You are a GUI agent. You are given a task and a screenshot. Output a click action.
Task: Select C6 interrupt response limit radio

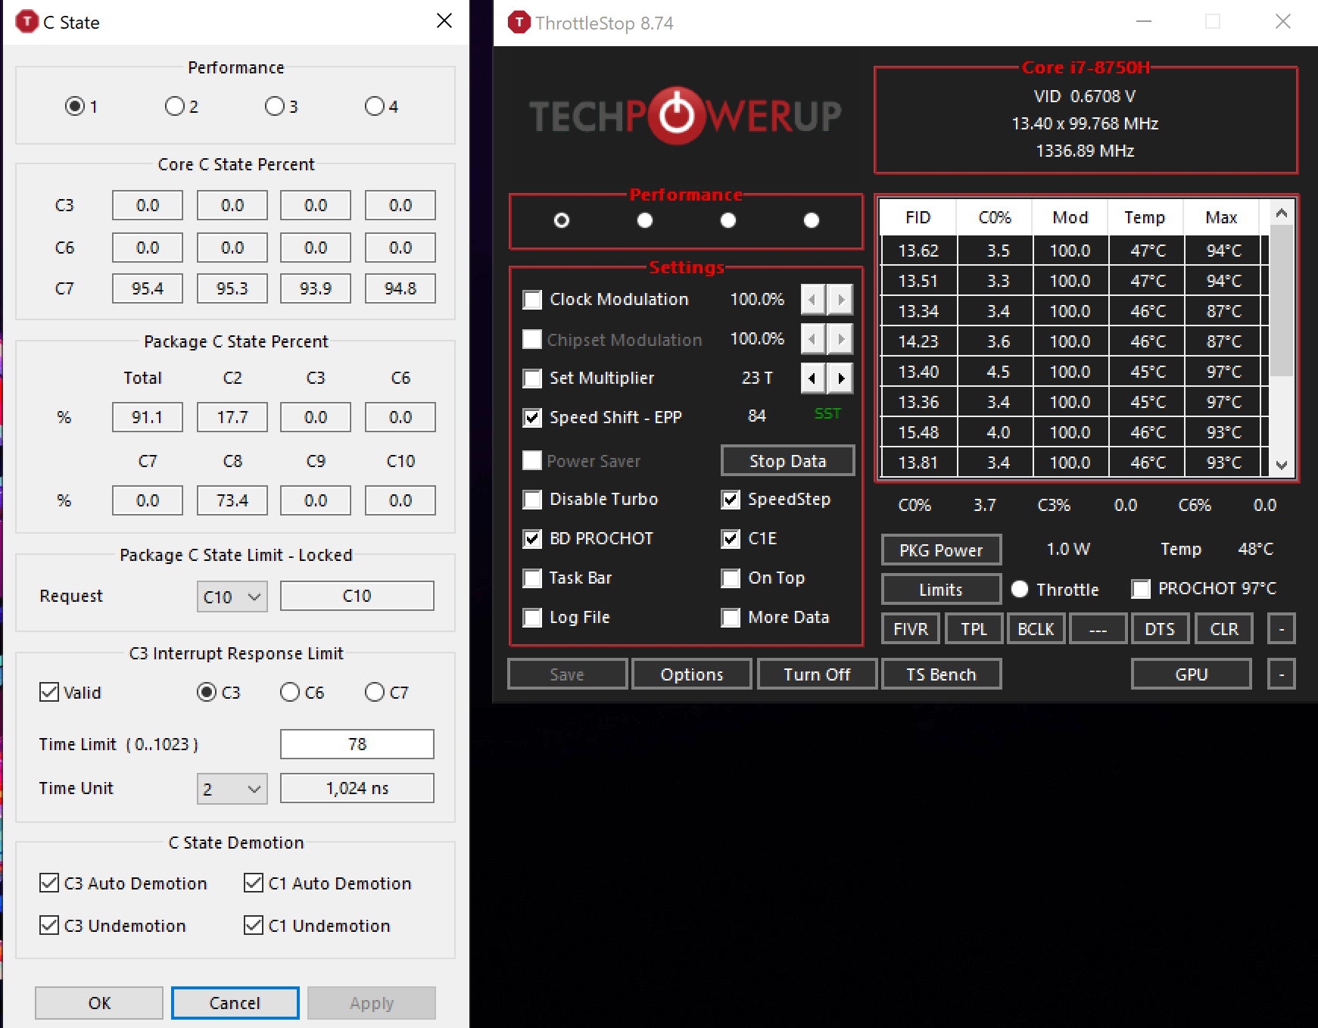coord(290,693)
